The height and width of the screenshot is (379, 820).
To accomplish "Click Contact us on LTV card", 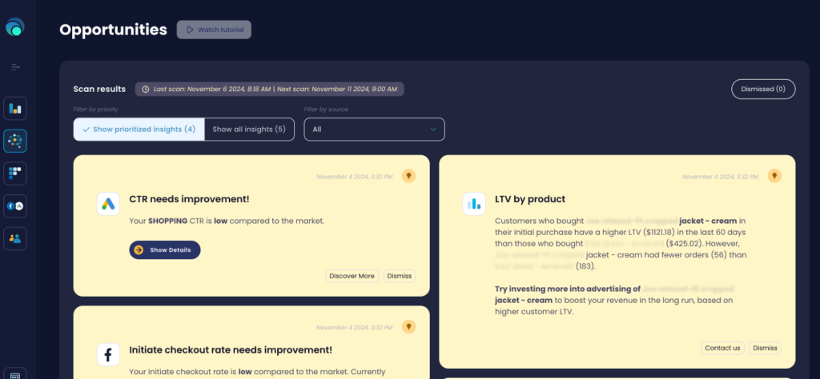I will coord(723,348).
